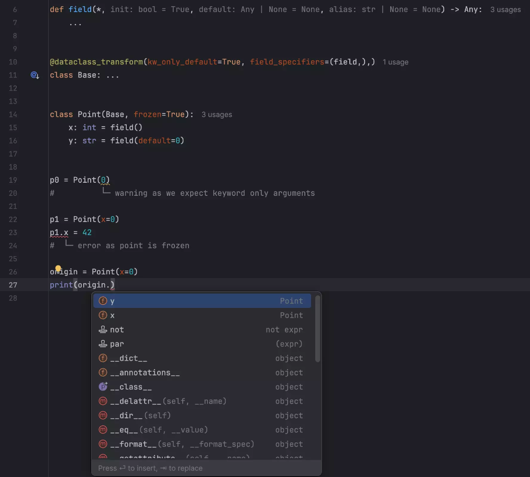Click 'frozen=True' in class Point declaration
530x477 pixels.
pyautogui.click(x=159, y=115)
